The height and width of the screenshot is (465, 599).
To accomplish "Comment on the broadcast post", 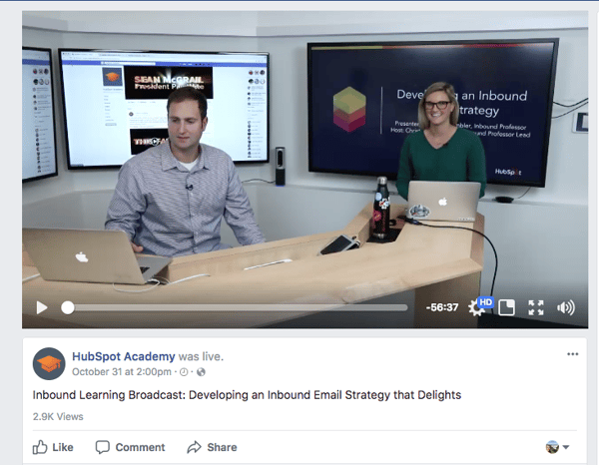I will tap(130, 447).
